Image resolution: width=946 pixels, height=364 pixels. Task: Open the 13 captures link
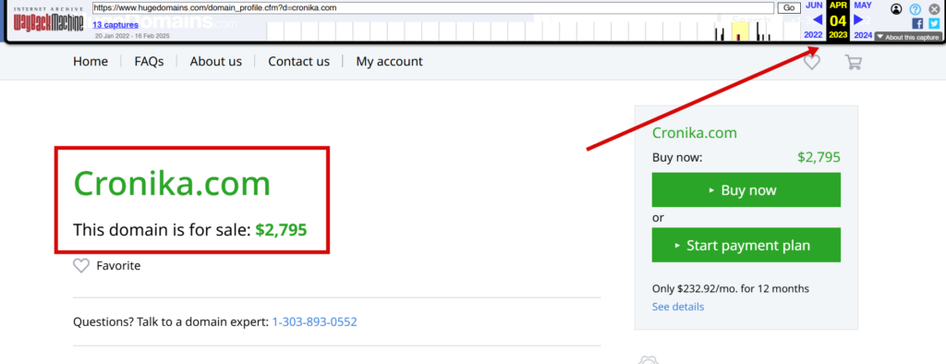coord(115,25)
